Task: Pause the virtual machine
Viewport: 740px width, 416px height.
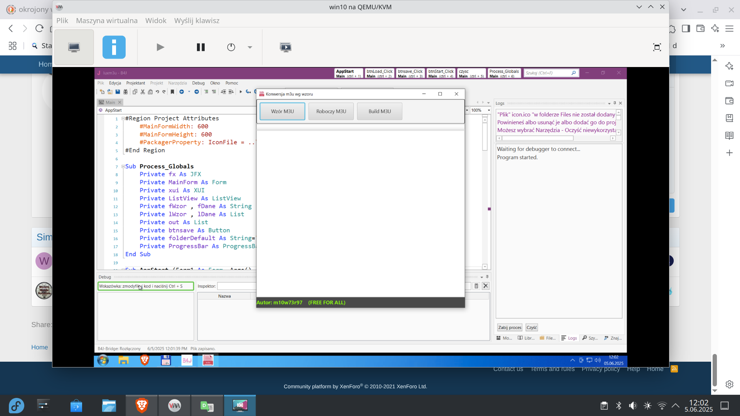Action: (x=200, y=47)
